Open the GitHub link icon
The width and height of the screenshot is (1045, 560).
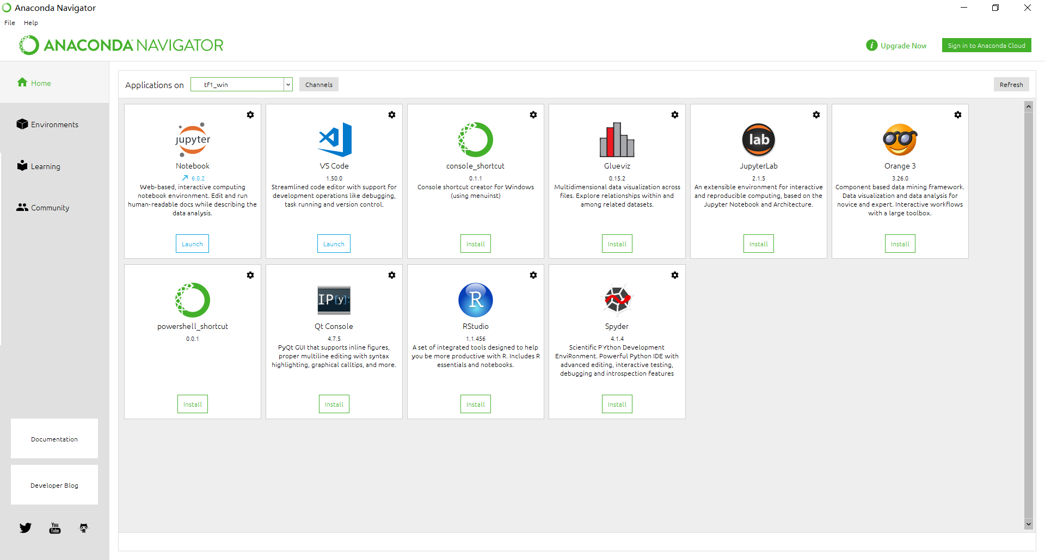[x=84, y=528]
